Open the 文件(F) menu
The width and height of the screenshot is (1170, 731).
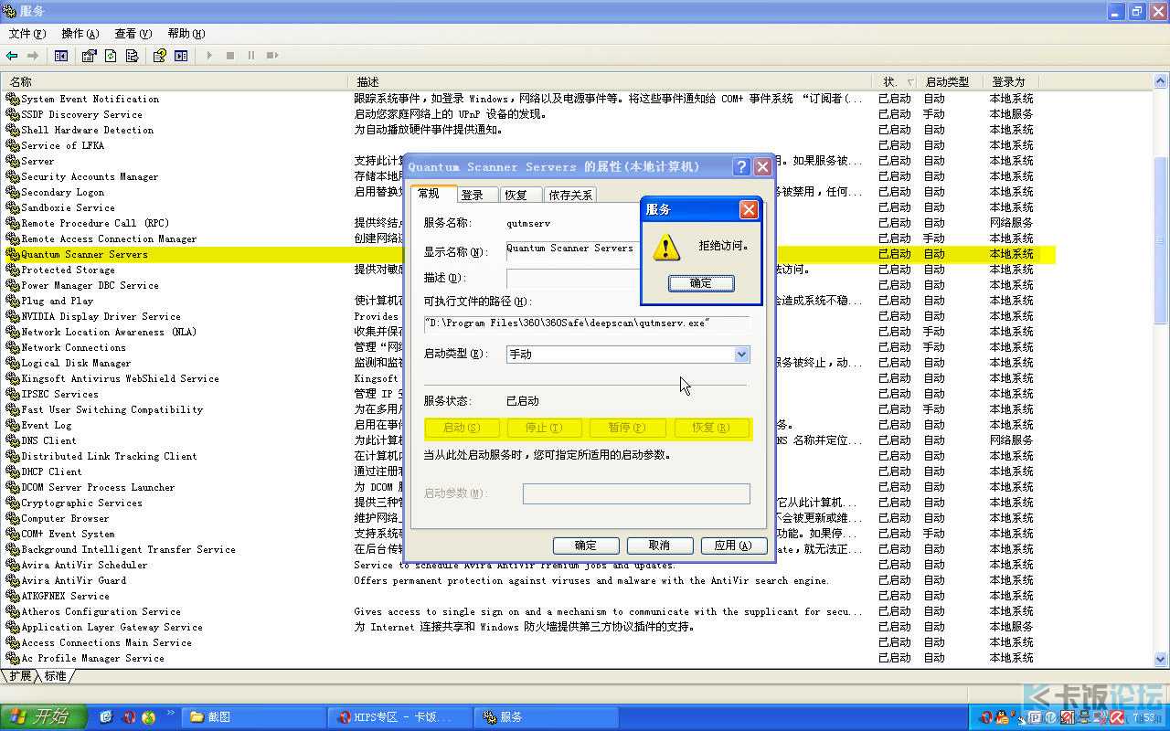click(x=27, y=34)
